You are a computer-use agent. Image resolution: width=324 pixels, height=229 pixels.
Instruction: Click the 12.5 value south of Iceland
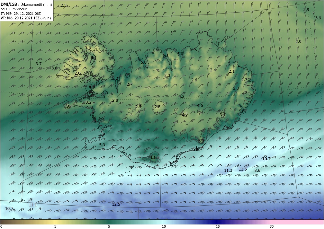click(x=116, y=204)
